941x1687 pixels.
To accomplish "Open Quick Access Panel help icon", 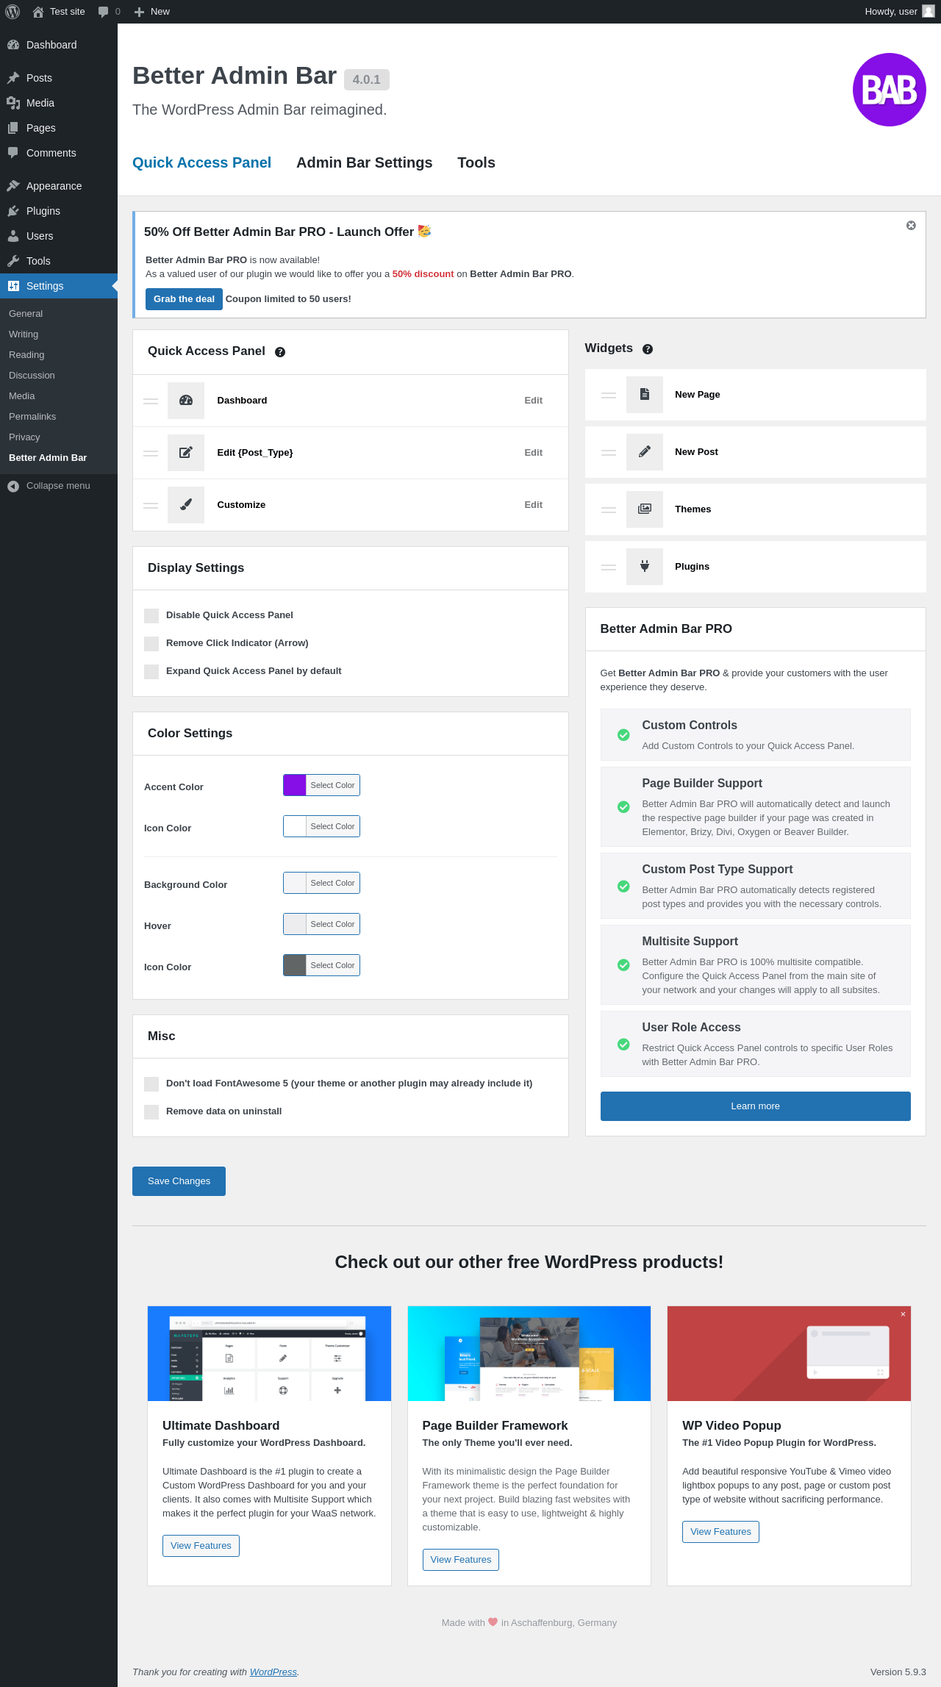I will tap(280, 352).
